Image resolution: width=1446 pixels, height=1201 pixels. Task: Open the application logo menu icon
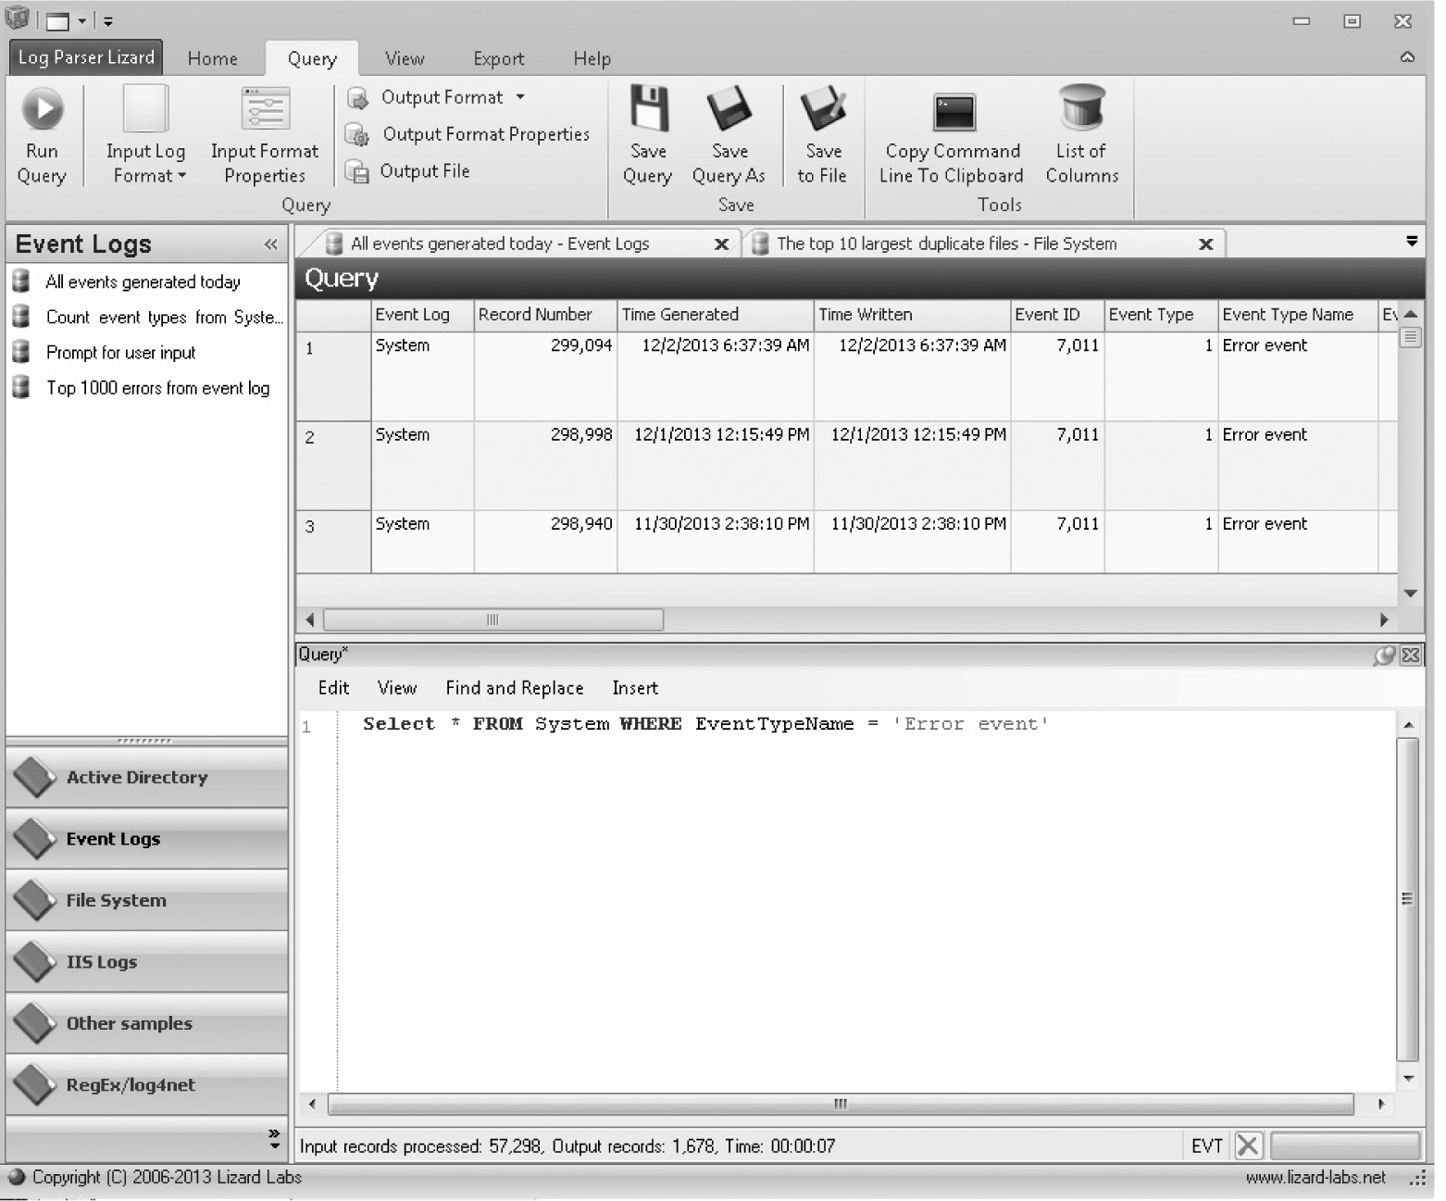[x=18, y=18]
